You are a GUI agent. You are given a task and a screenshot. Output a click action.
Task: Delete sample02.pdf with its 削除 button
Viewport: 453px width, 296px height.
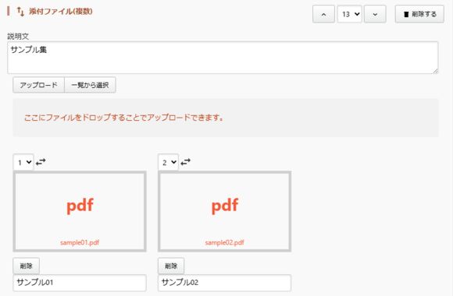click(x=171, y=266)
